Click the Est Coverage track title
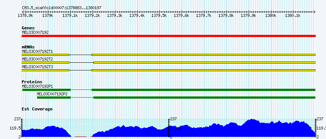 [37, 109]
